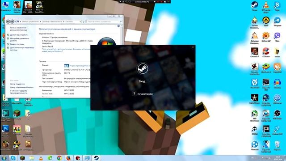Launch Telegram from the desktop
The image size is (286, 161).
(x=277, y=21)
